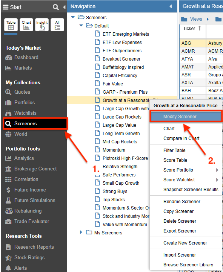Open World in sidebar
Screen dimensions: 223x272
point(16,134)
